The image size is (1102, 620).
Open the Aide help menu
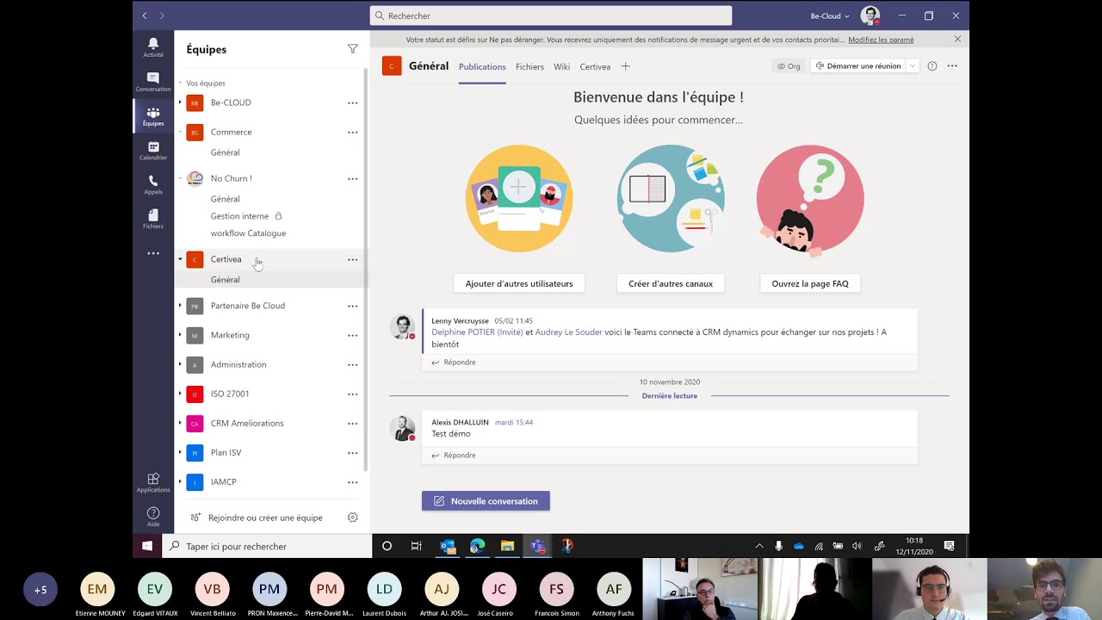tap(153, 517)
